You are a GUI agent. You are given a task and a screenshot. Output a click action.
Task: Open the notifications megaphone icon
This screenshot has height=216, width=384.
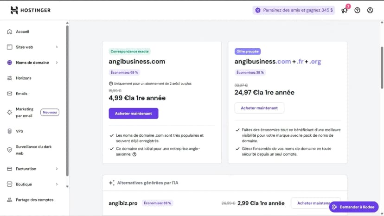[344, 10]
